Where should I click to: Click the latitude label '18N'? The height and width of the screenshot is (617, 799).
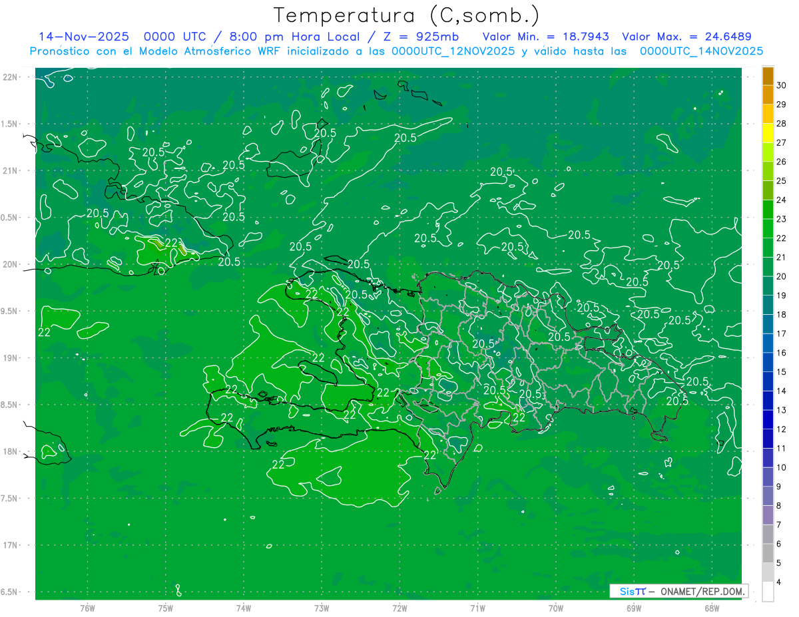9,451
